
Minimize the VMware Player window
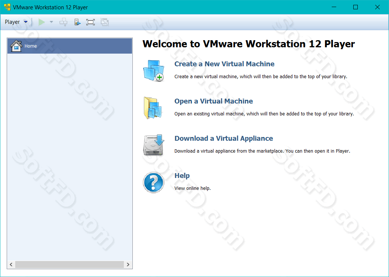pos(334,7)
